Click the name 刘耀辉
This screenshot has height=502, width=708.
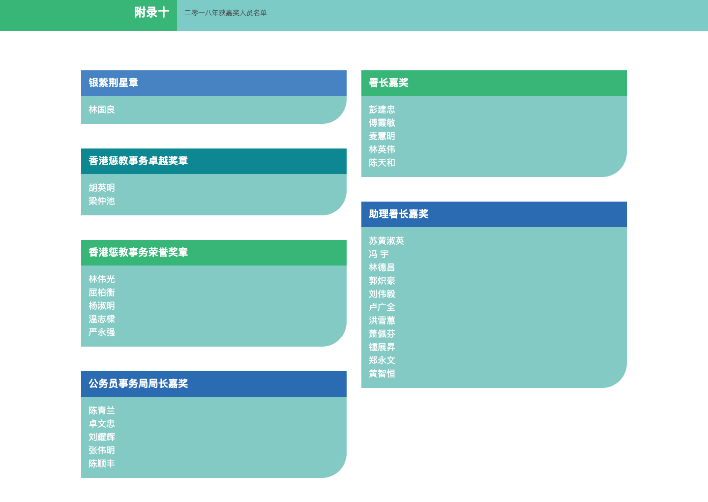(x=102, y=437)
